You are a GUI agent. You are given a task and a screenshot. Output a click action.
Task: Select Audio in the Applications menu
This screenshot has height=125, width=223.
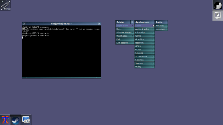pos(145,25)
